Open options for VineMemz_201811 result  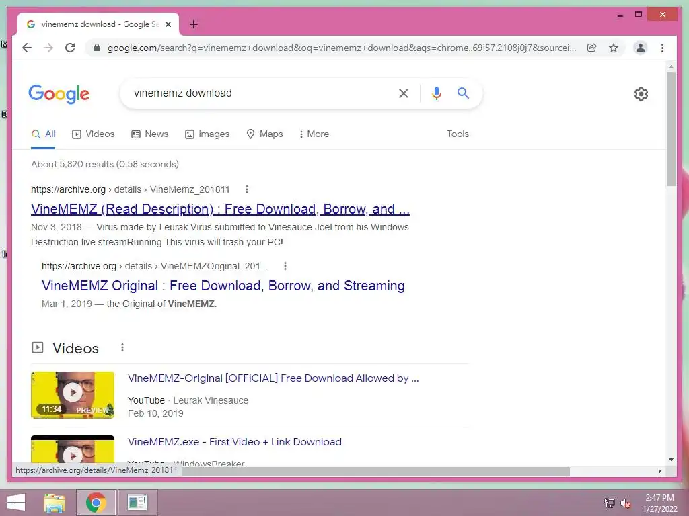click(x=247, y=189)
